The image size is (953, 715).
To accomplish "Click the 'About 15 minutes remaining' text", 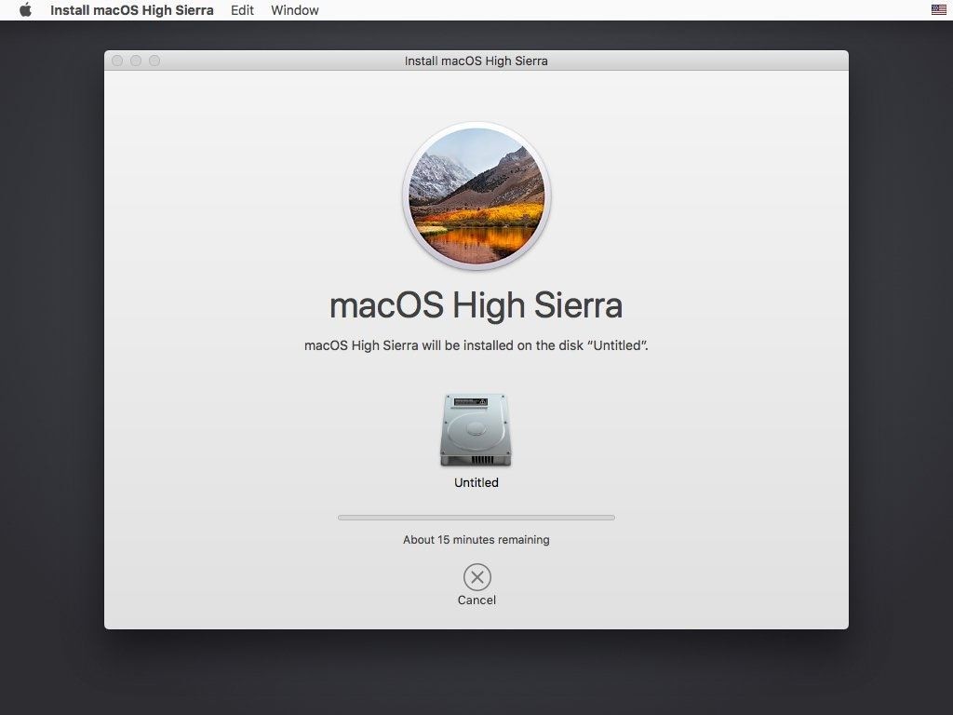I will click(476, 540).
